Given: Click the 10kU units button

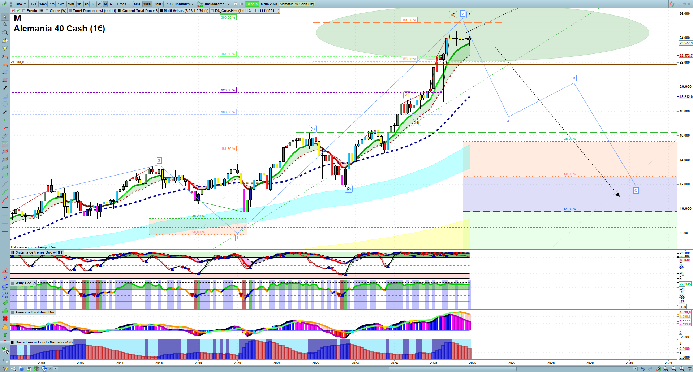Looking at the screenshot, I should 147,4.
